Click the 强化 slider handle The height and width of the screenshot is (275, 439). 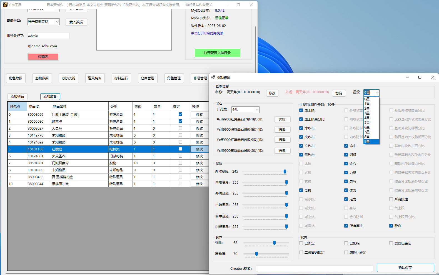pos(274,243)
